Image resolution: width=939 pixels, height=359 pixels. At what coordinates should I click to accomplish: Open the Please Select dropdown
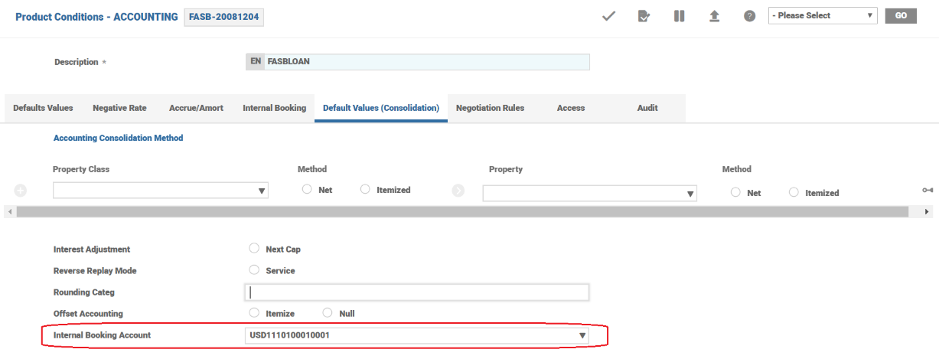coord(823,16)
